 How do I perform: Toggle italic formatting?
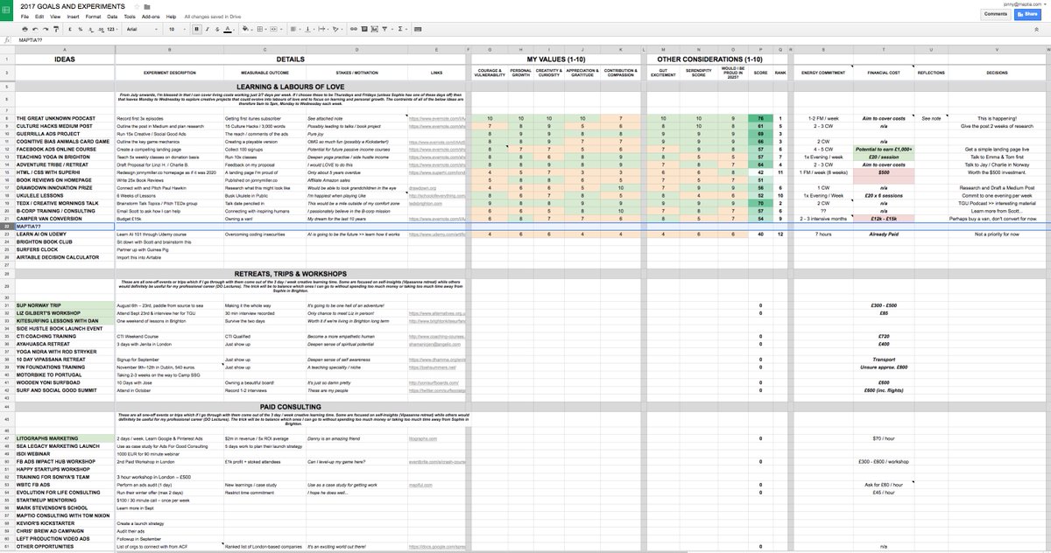(208, 29)
